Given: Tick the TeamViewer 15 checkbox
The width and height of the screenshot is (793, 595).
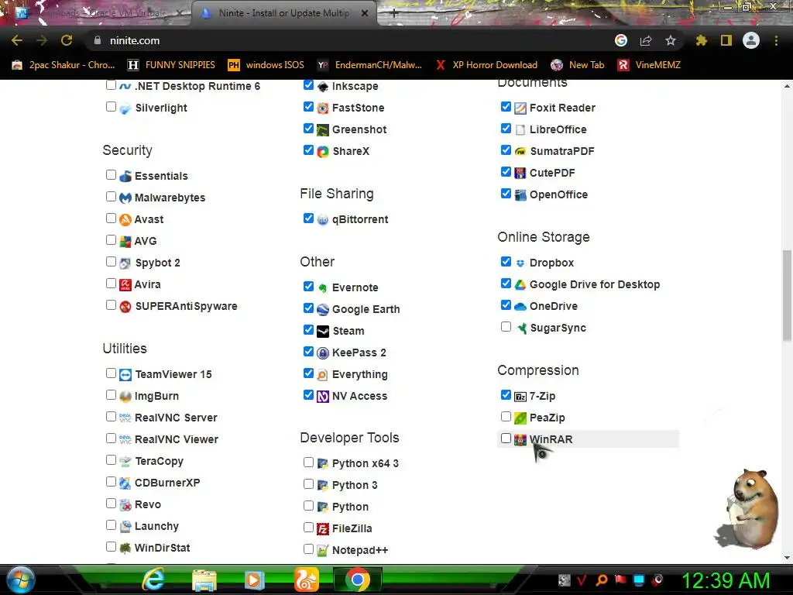Looking at the screenshot, I should pyautogui.click(x=111, y=373).
